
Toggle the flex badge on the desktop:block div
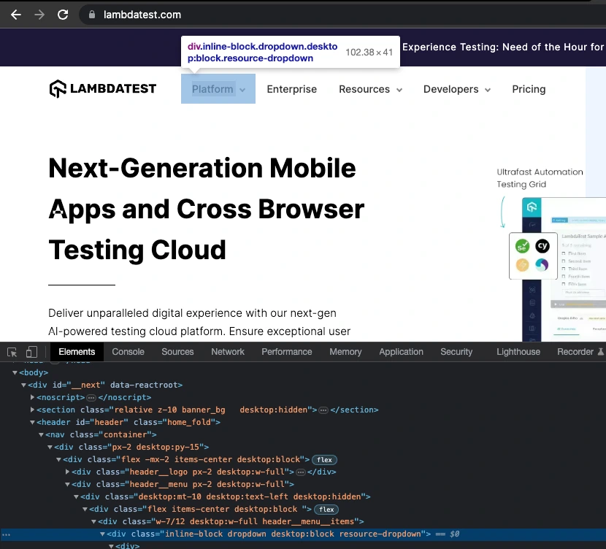pos(326,509)
